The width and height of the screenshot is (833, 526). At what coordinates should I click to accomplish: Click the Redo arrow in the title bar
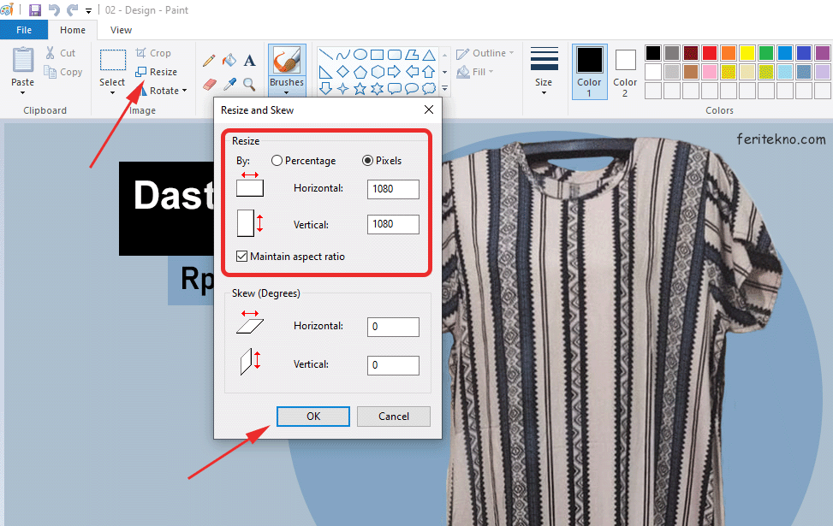click(x=72, y=10)
